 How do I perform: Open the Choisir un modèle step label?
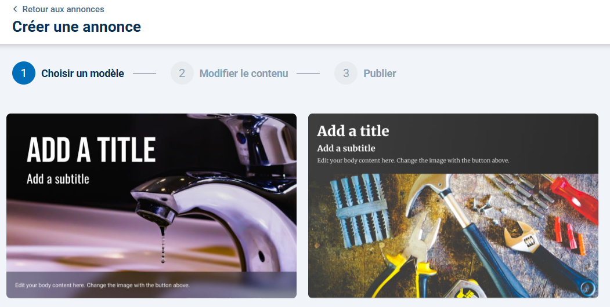pos(83,74)
